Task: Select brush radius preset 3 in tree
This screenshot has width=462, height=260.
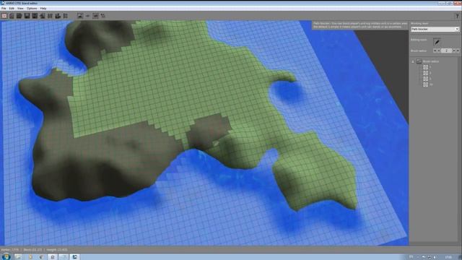Action: click(427, 79)
